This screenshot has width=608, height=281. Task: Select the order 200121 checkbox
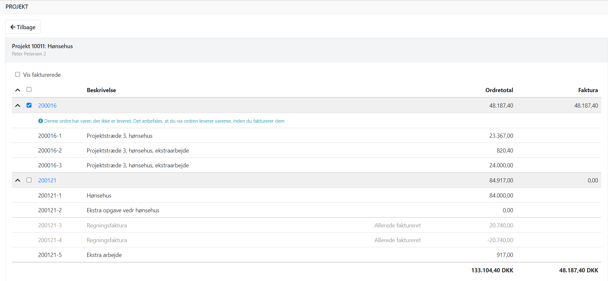click(29, 180)
